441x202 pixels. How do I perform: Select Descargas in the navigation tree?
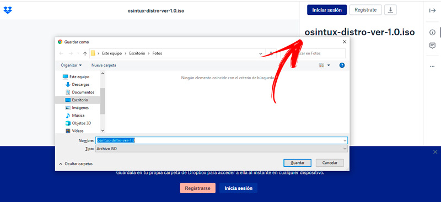[77, 84]
